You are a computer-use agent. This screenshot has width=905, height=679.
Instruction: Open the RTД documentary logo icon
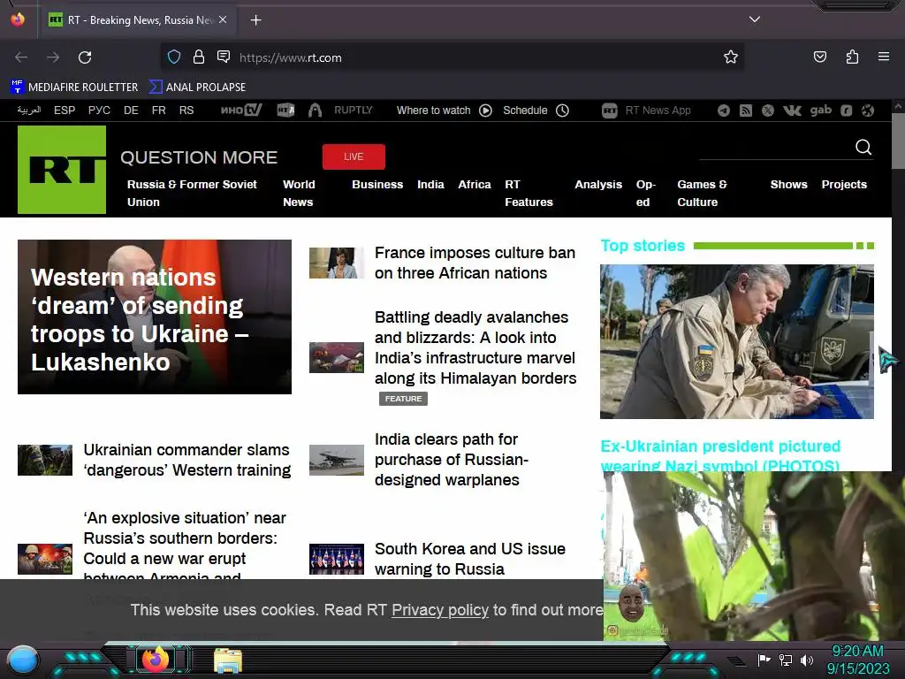coord(285,110)
